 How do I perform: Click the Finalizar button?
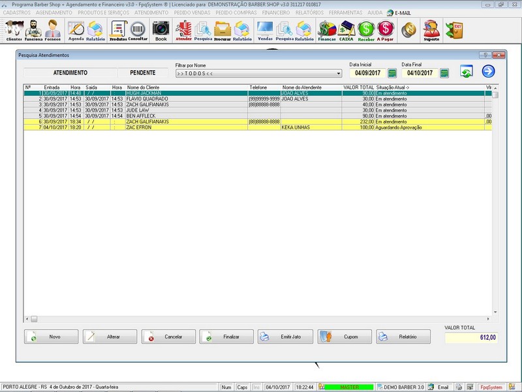coord(226,336)
